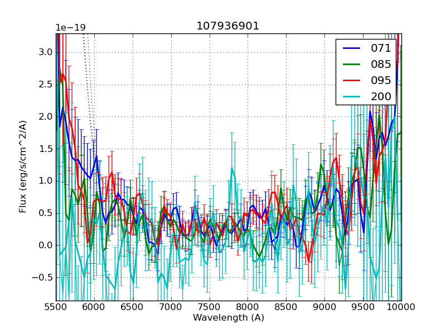The height and width of the screenshot is (334, 446).
Task: Select the 200 legend label
Action: pos(381,96)
